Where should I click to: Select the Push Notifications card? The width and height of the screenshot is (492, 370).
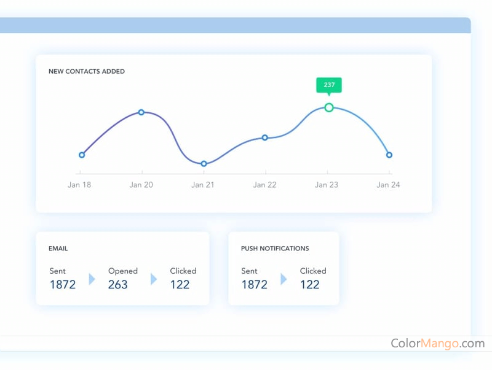pyautogui.click(x=284, y=268)
